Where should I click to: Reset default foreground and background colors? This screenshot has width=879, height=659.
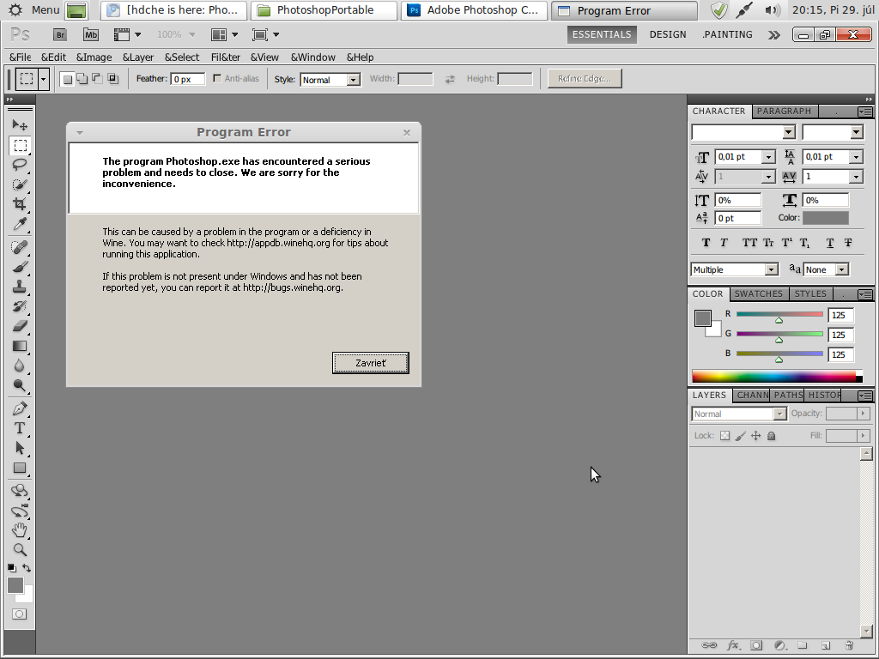12,568
